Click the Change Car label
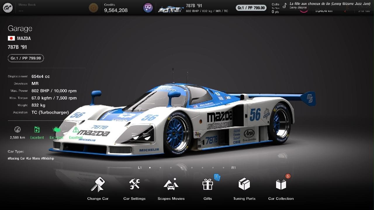 click(x=98, y=199)
